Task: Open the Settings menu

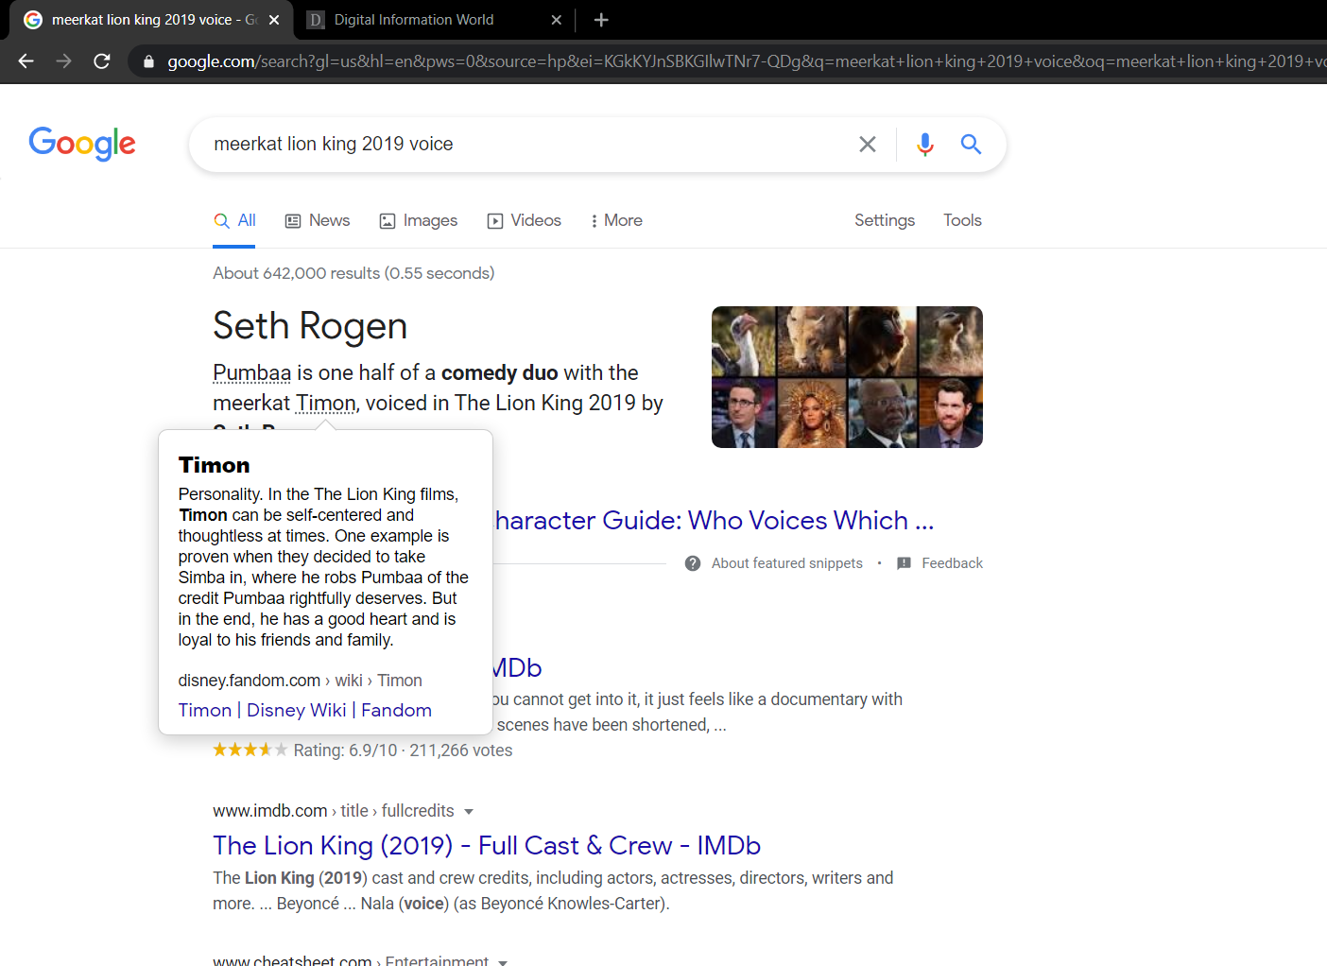Action: click(x=885, y=220)
